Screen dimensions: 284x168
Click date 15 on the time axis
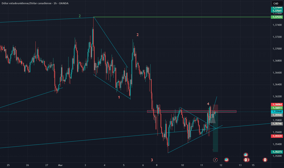tap(253, 165)
